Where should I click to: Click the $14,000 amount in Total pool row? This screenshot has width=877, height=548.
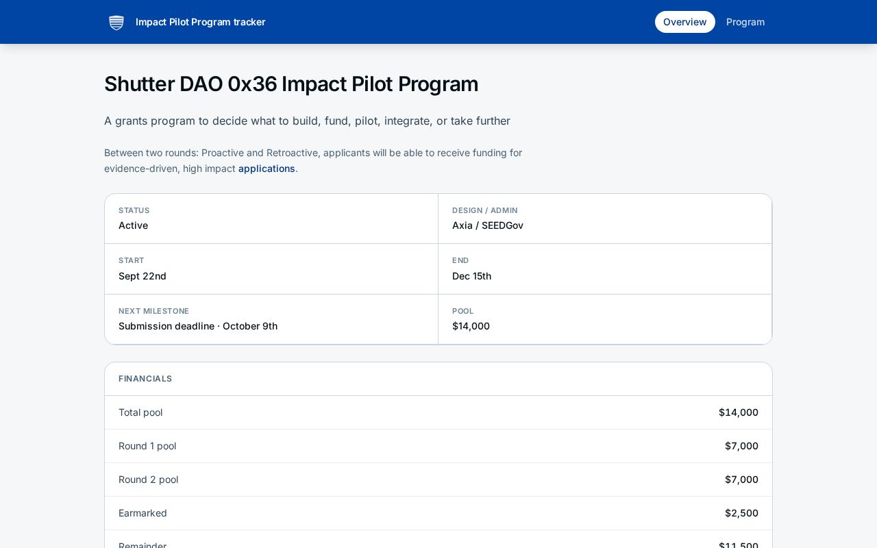coord(739,412)
